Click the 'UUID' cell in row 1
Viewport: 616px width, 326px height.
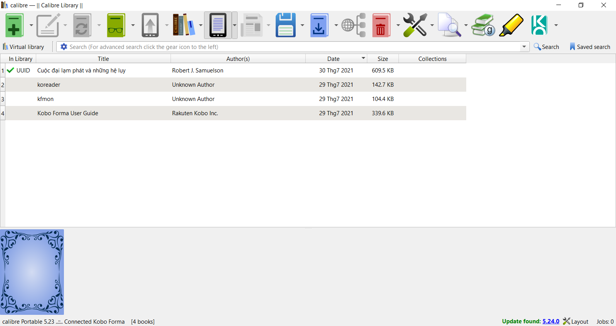(23, 70)
